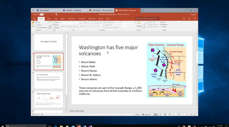Screen dimensions: 229x127
Task: Start Slide Show from status bar
Action: click(x=170, y=115)
